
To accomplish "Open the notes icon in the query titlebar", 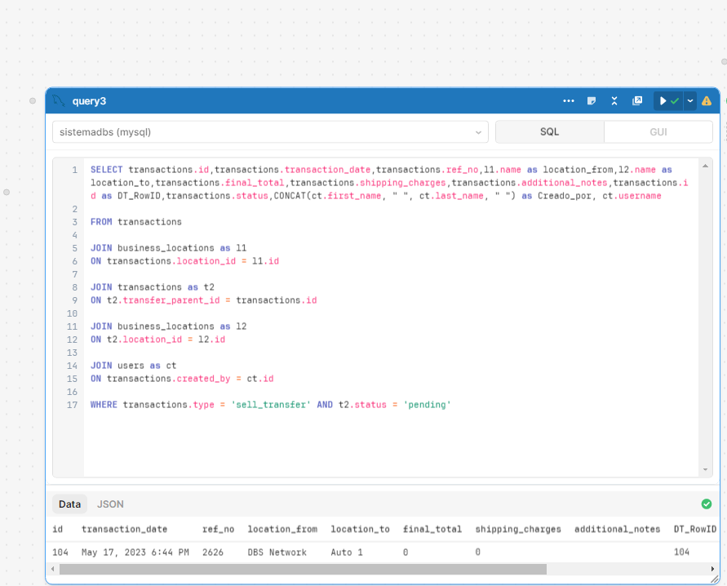I will pyautogui.click(x=591, y=100).
